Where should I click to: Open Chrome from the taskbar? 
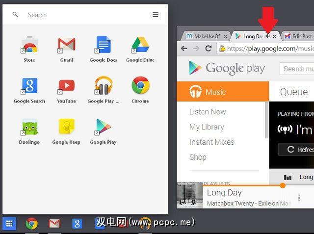(31, 223)
